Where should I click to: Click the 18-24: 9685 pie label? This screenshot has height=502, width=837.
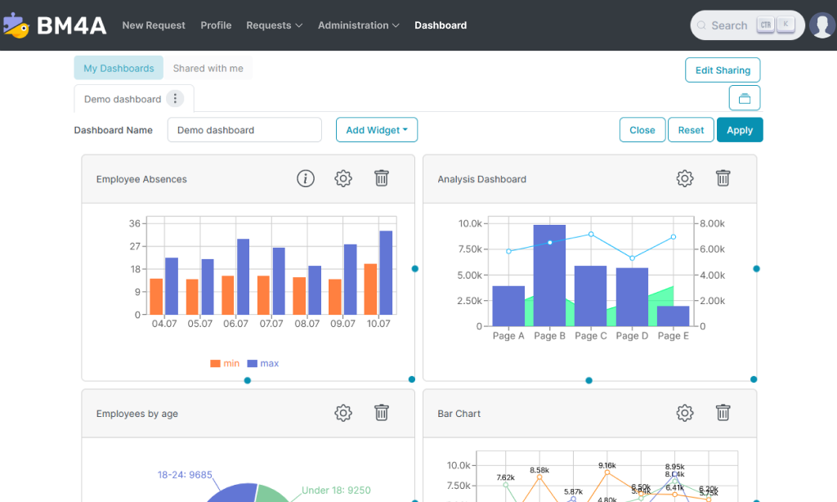185,475
